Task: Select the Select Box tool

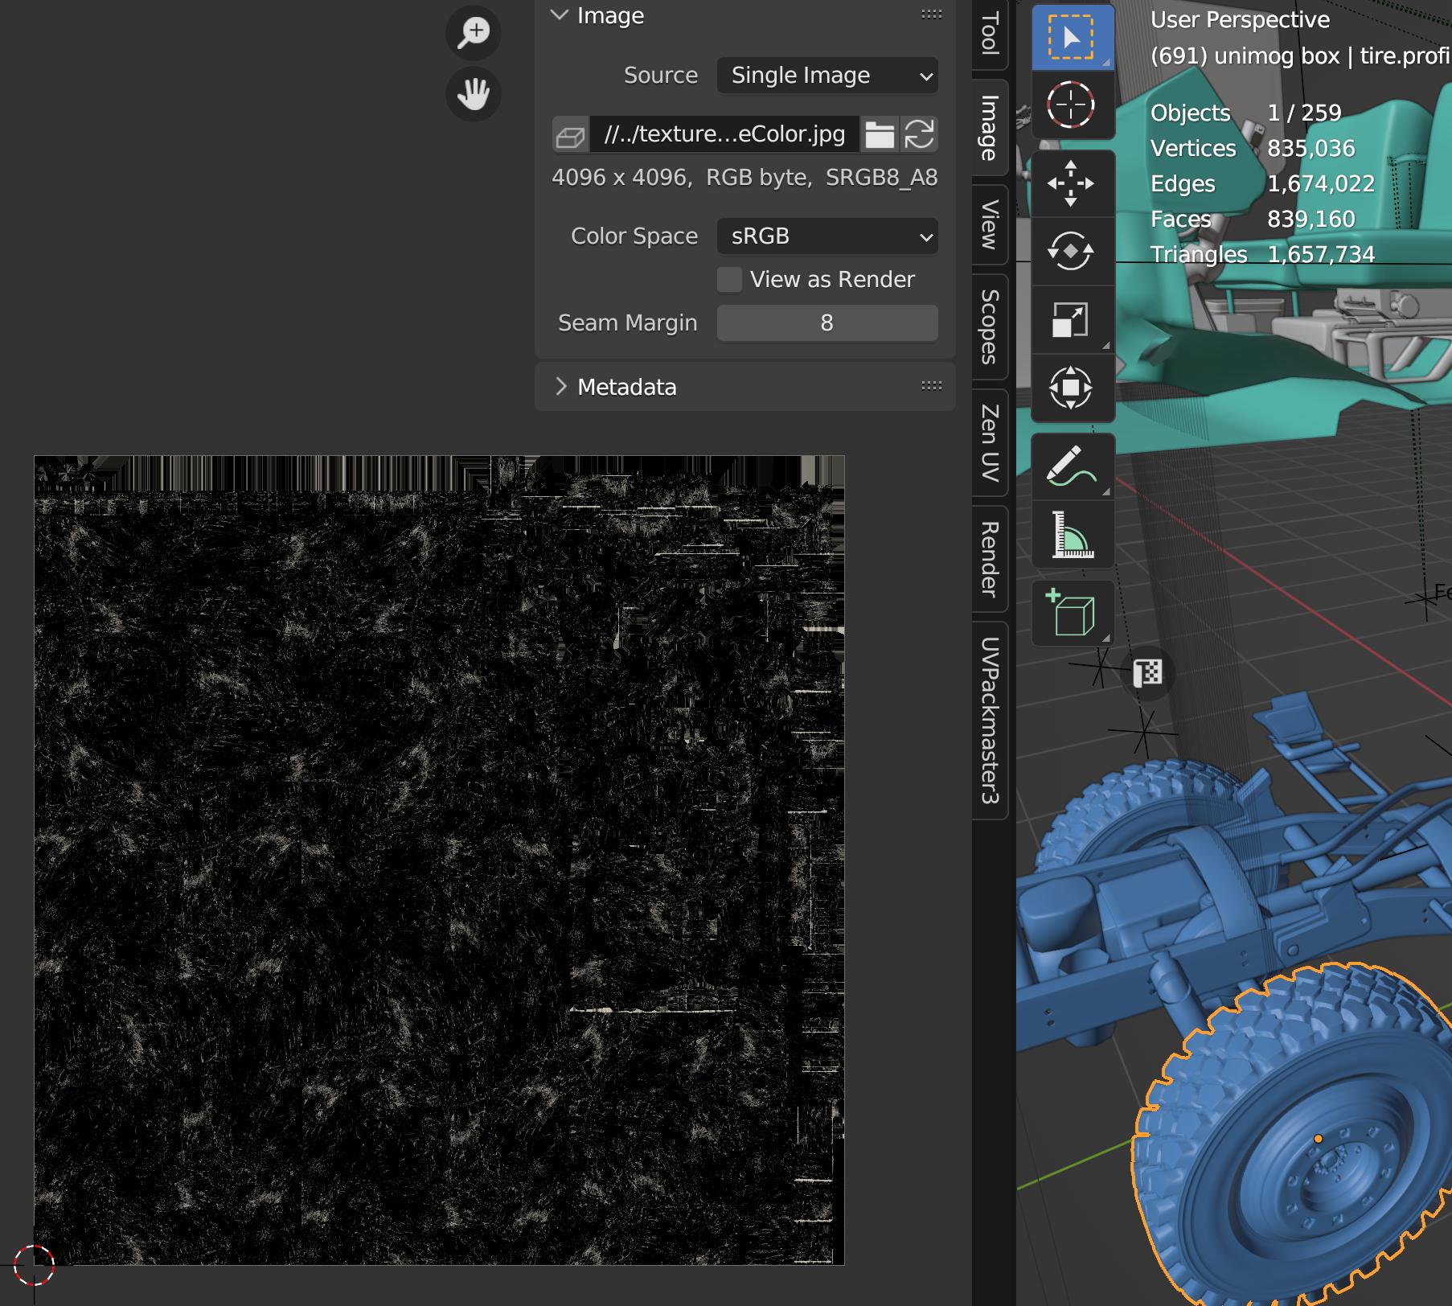Action: (x=1072, y=37)
